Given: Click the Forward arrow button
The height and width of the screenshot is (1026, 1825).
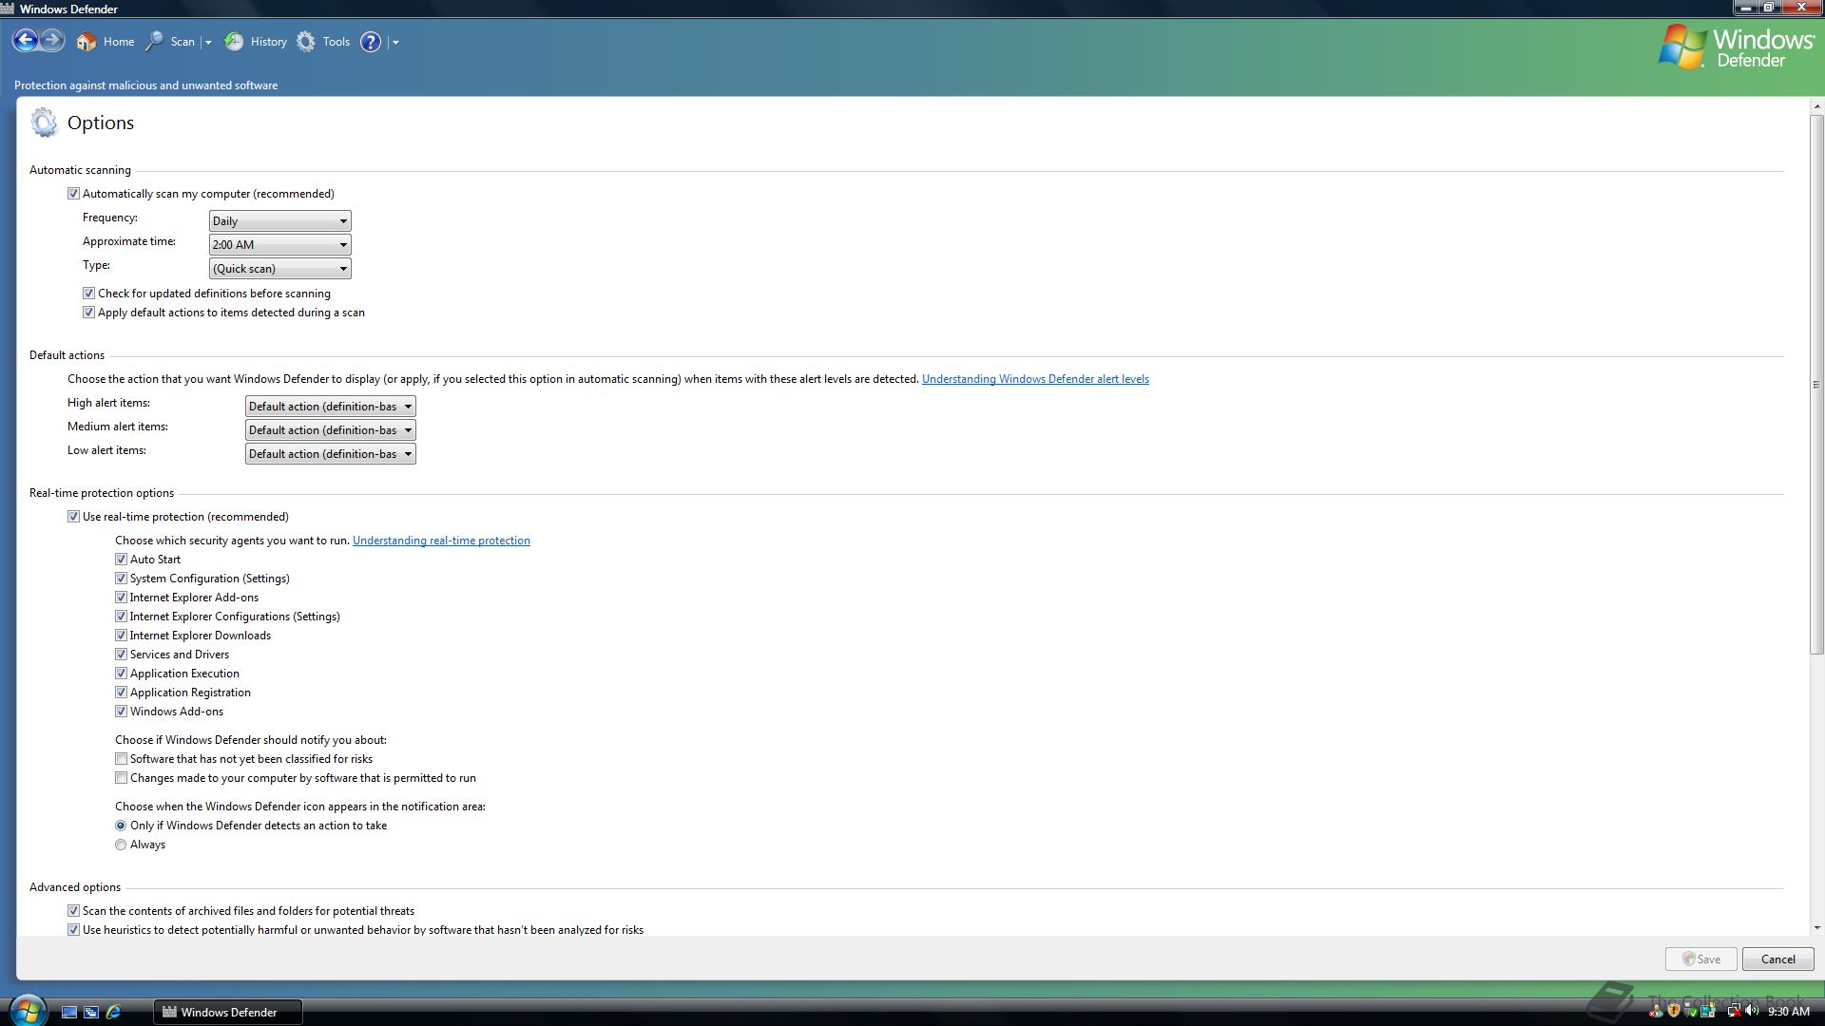Looking at the screenshot, I should (52, 41).
